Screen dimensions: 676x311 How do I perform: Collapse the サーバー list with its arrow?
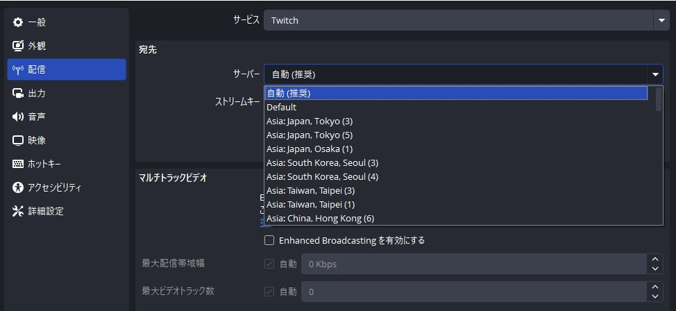point(655,74)
